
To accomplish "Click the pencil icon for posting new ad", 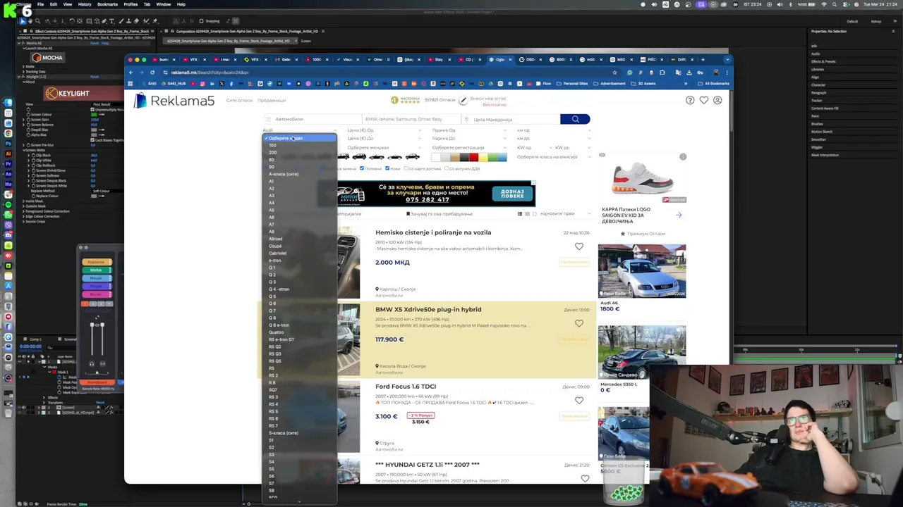I will click(x=463, y=101).
